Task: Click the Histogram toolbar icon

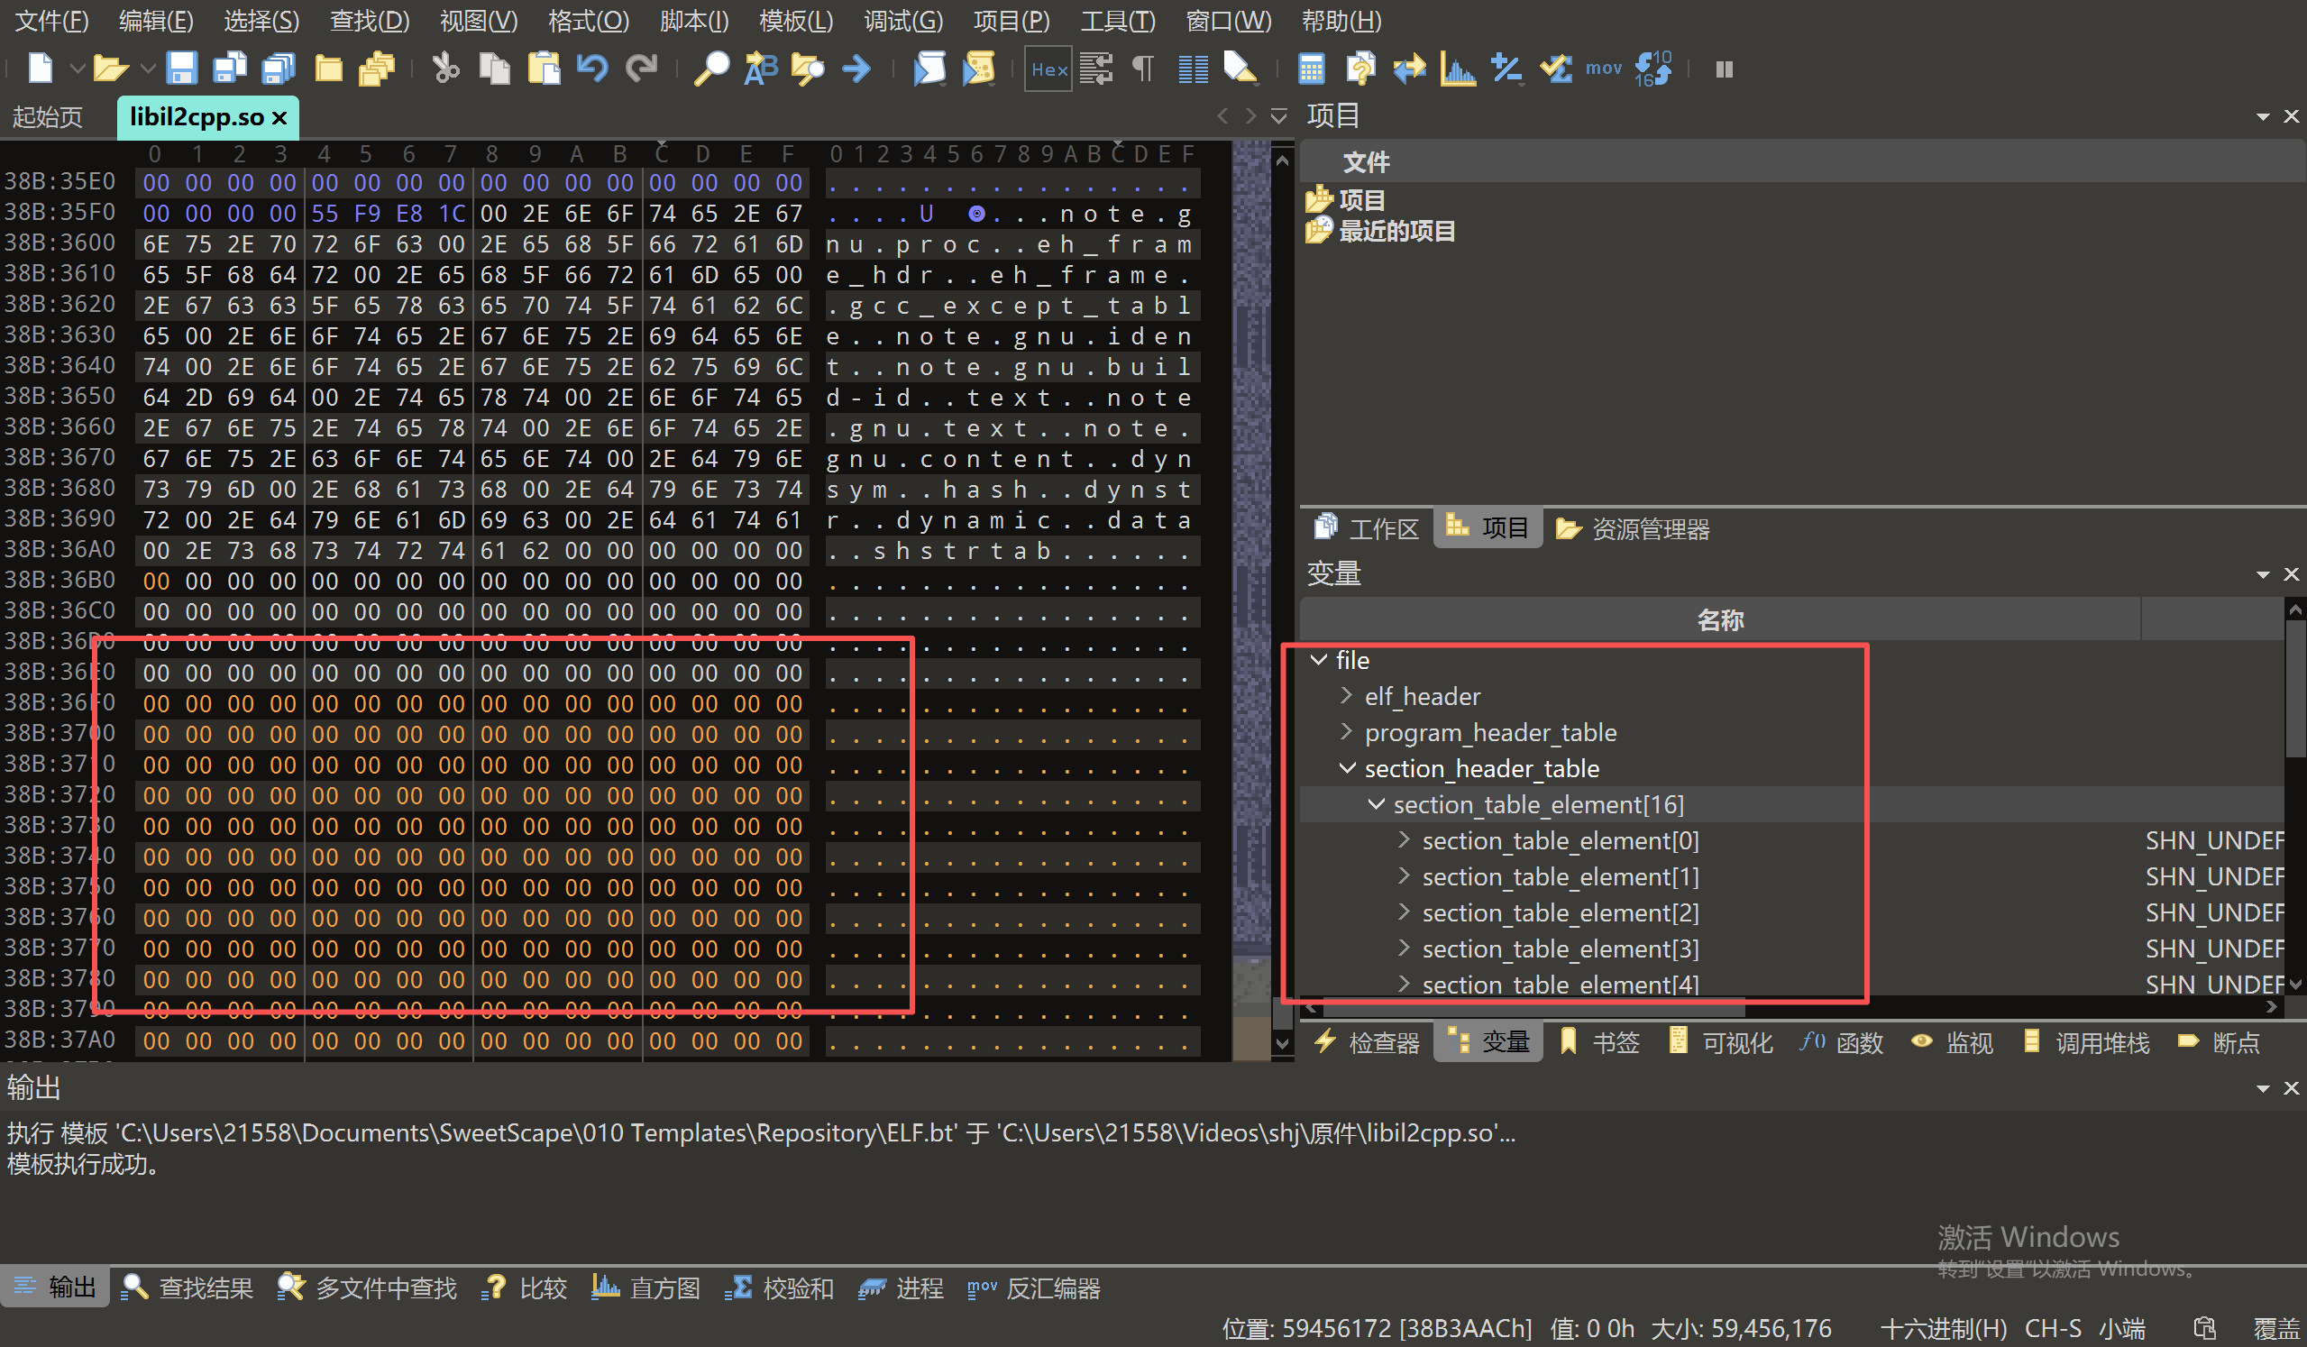Action: click(x=1458, y=69)
